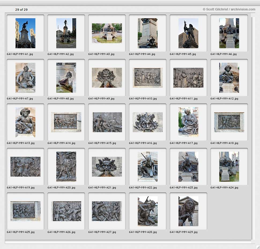Click the 6A1-HLP-MM-A18.jpg filename label

[224, 143]
